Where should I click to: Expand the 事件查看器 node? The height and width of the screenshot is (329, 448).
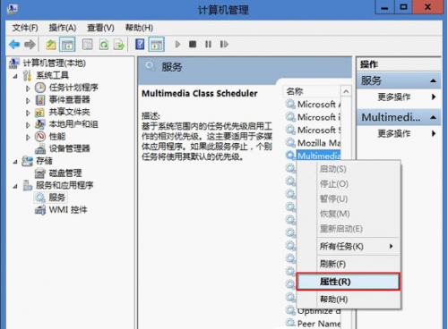pos(28,100)
